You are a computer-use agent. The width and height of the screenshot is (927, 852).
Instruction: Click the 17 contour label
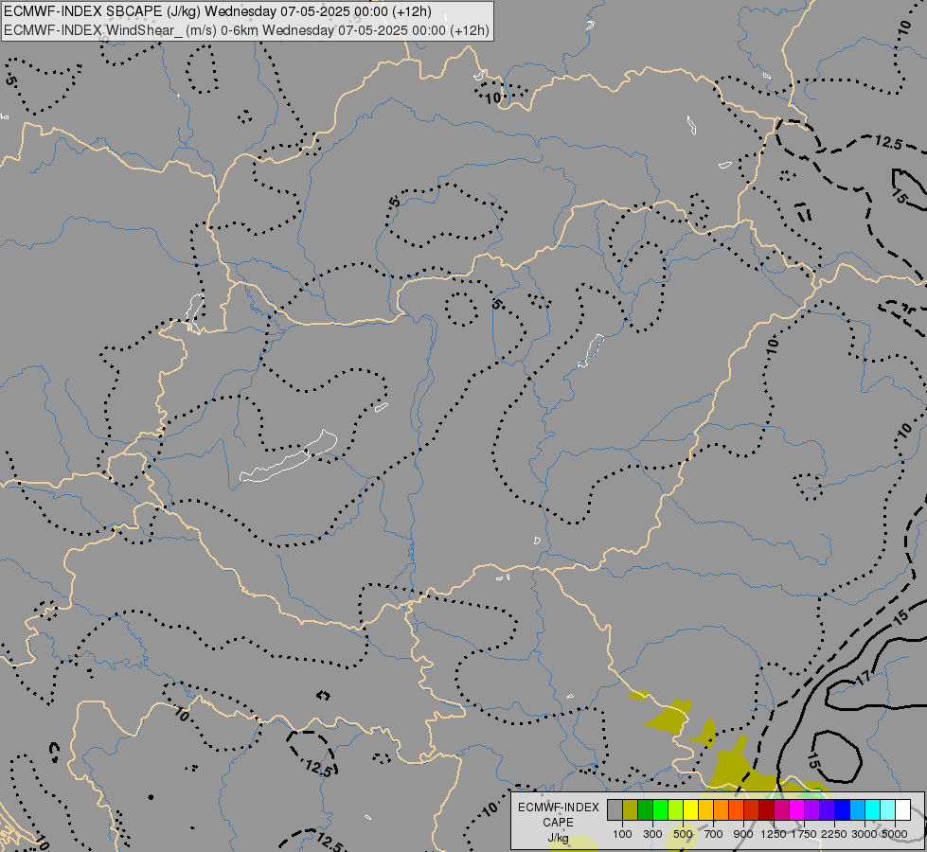tap(864, 678)
